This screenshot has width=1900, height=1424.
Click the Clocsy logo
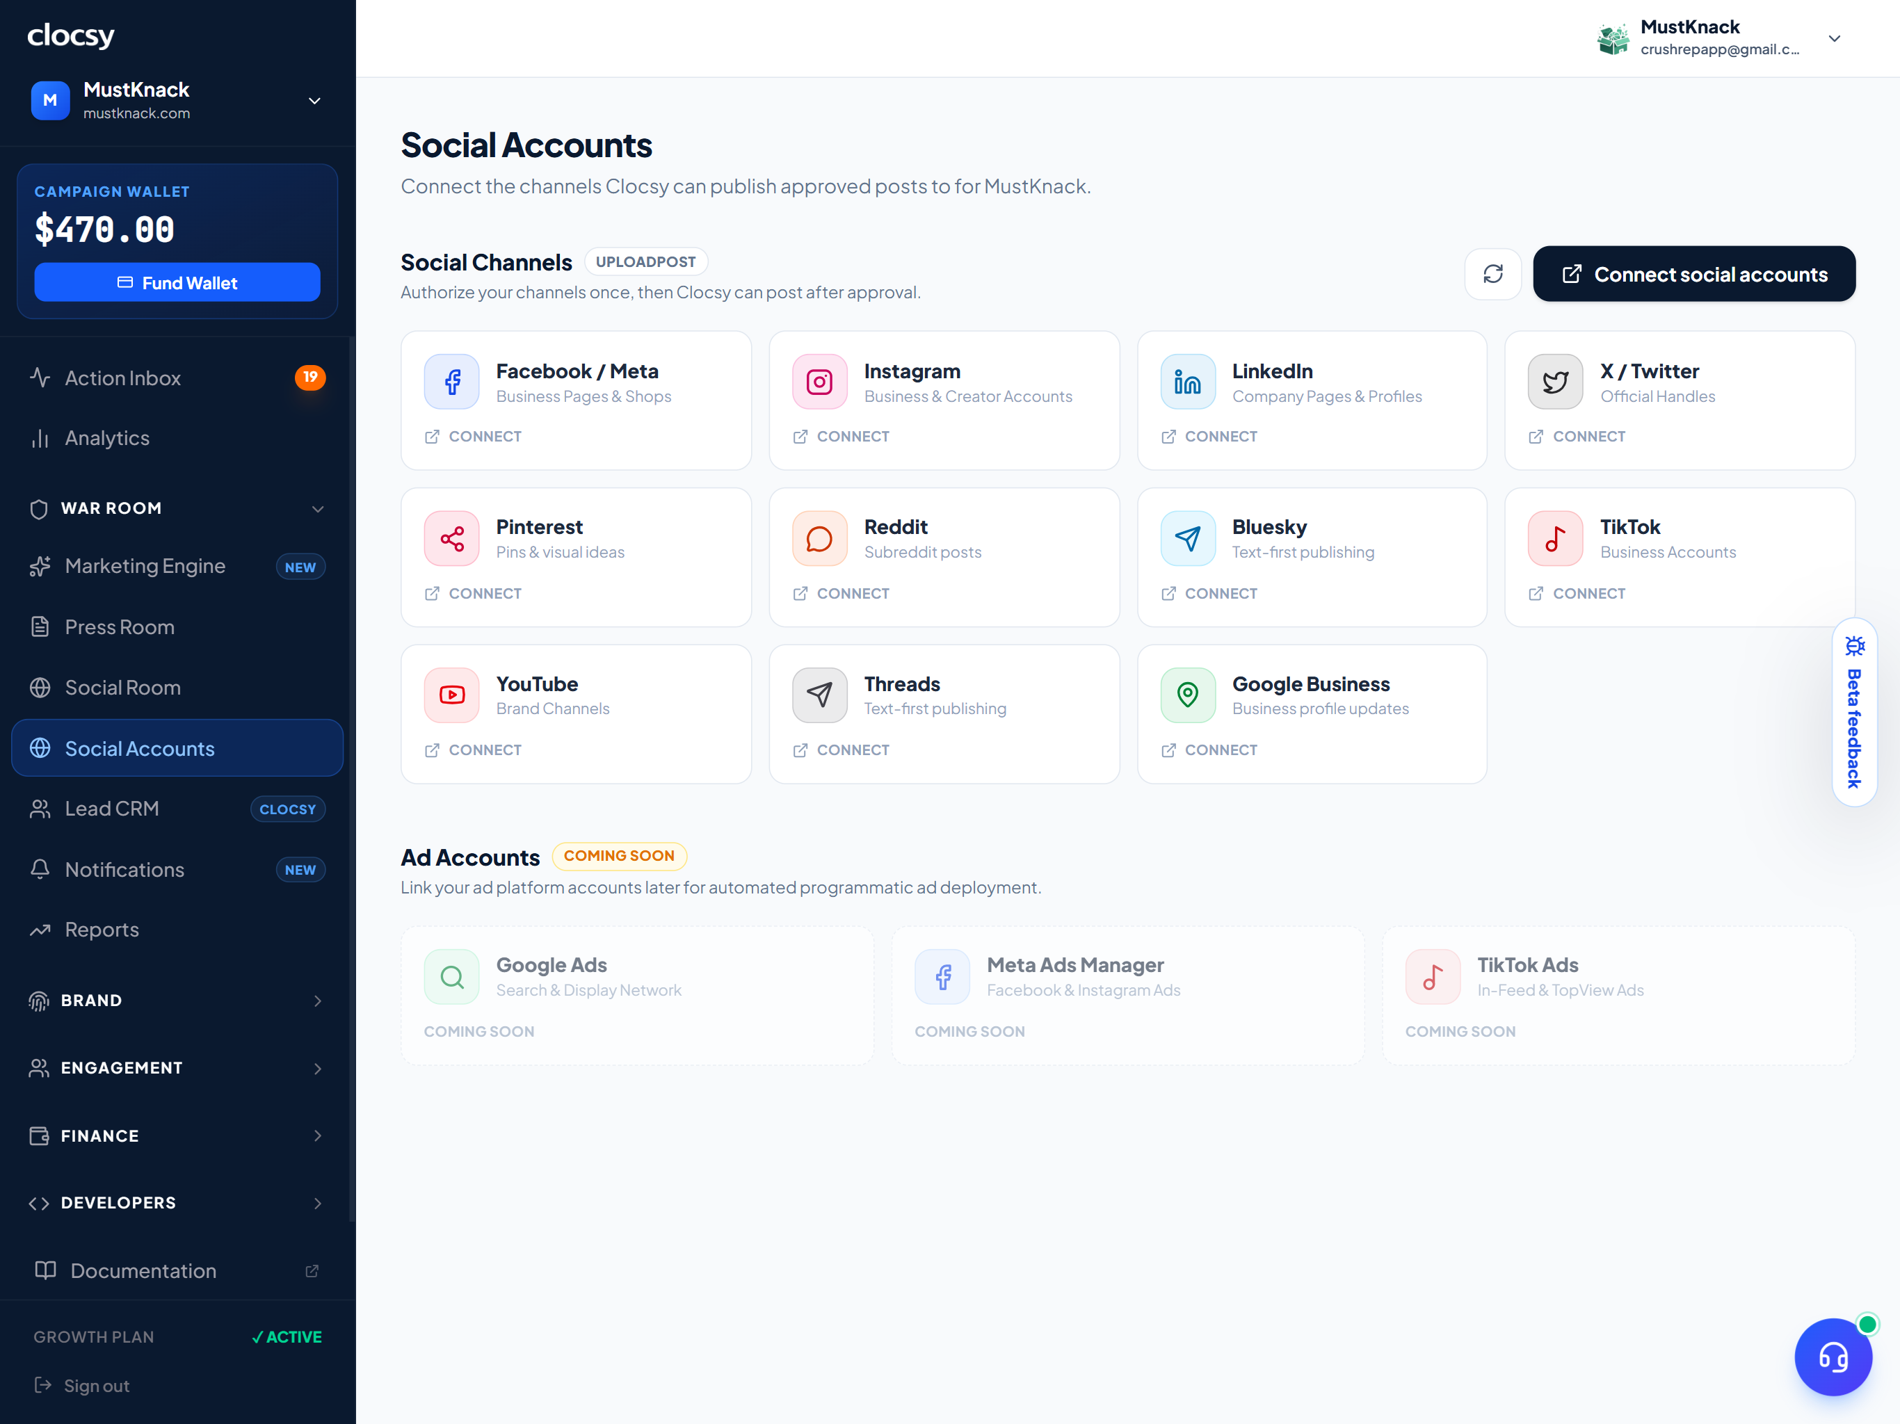pos(70,35)
